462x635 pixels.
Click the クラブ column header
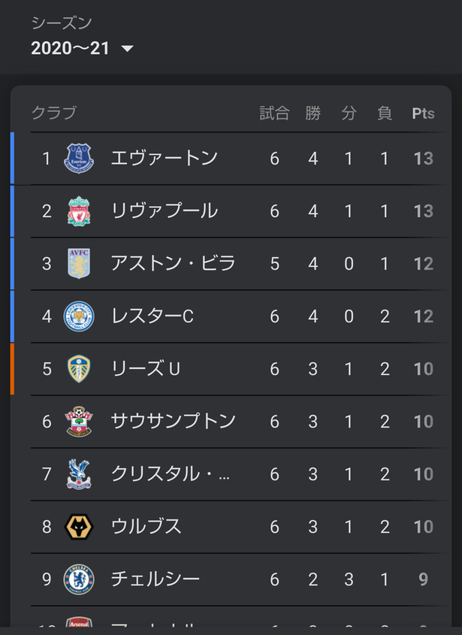pos(54,113)
